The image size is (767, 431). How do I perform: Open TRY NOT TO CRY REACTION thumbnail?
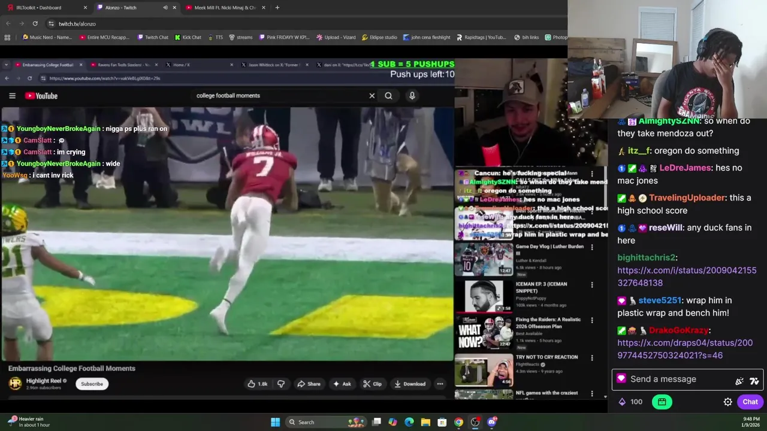pos(484,369)
